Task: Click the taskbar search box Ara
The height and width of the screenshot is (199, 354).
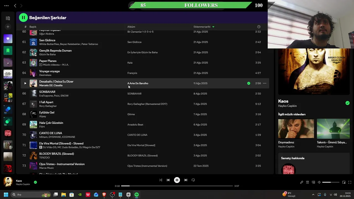Action: [x=31, y=195]
